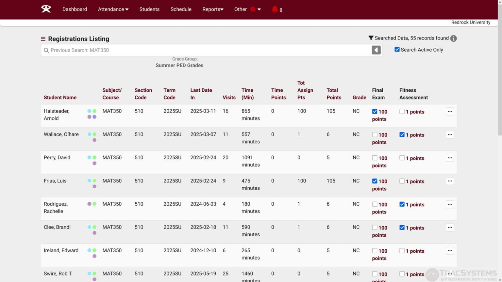Image resolution: width=502 pixels, height=282 pixels.
Task: Click the info icon beside records found
Action: click(x=453, y=39)
